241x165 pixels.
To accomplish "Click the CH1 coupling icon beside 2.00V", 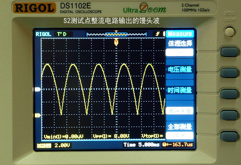I will [x=44, y=145].
